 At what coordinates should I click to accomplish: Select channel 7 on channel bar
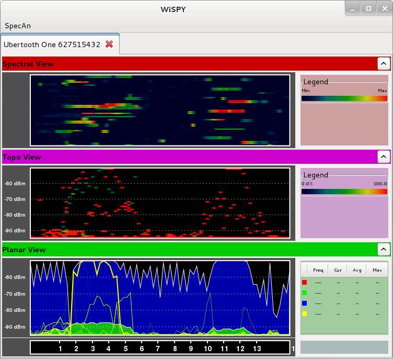(158, 349)
